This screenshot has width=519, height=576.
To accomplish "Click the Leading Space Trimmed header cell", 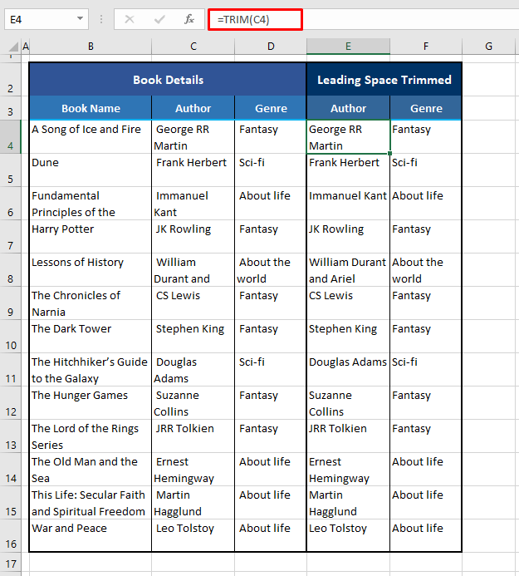I will pos(384,80).
